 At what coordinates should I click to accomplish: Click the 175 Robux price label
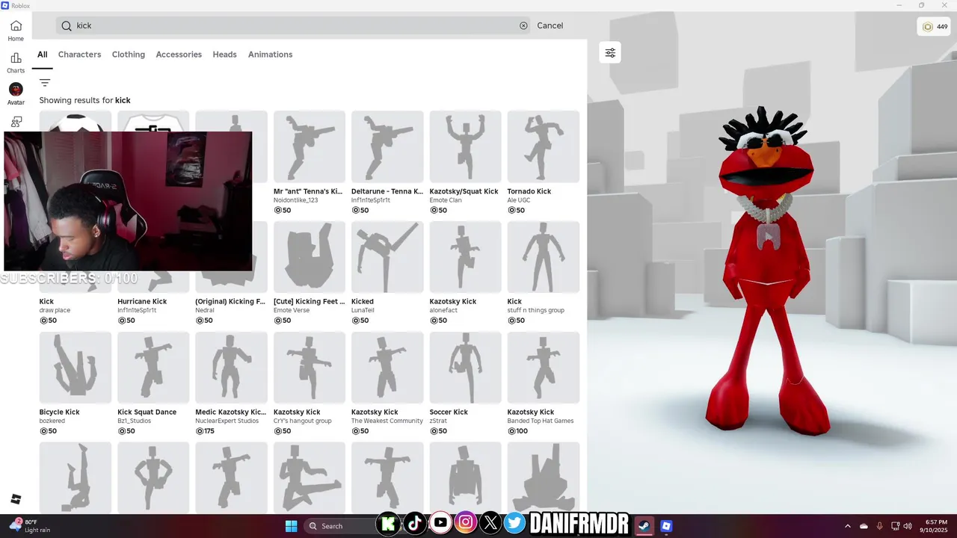[205, 431]
